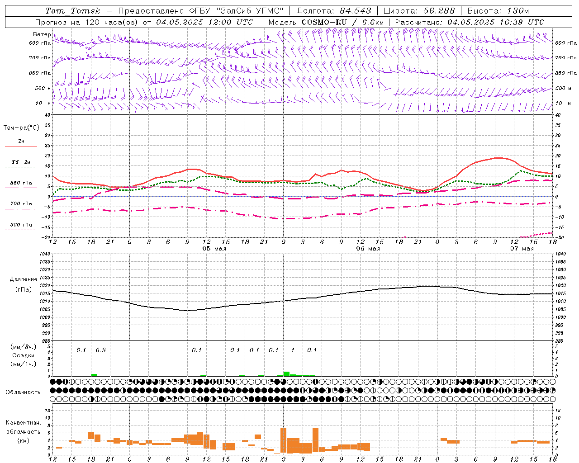Select the Рассчитано 04.05.2025 16:39 UTC timestamp
The width and height of the screenshot is (579, 463).
470,22
